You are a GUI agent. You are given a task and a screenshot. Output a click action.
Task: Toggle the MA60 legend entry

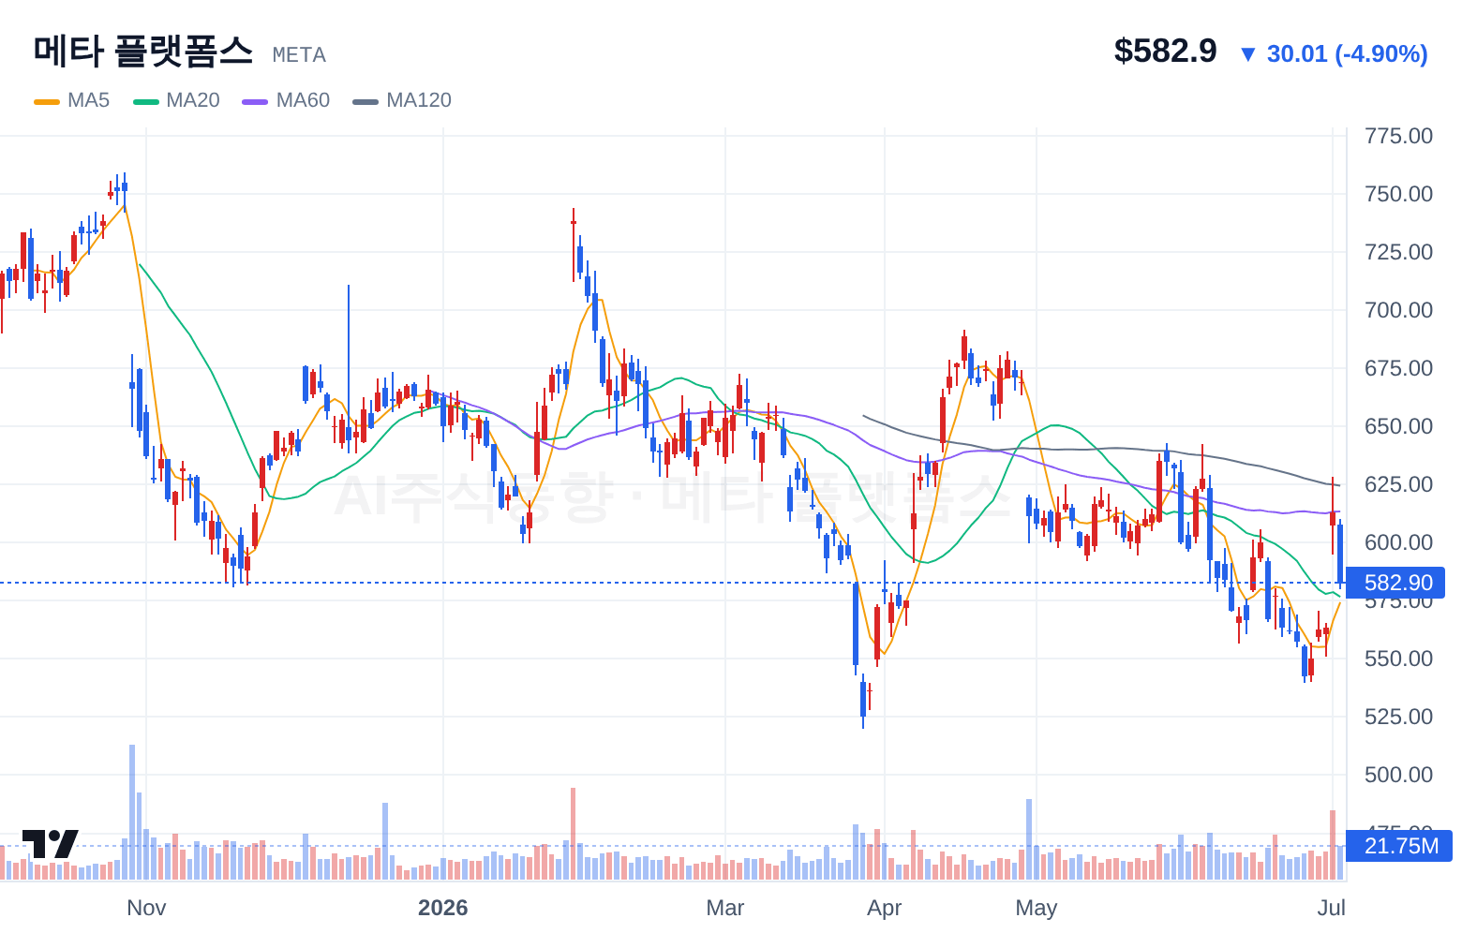click(x=286, y=100)
